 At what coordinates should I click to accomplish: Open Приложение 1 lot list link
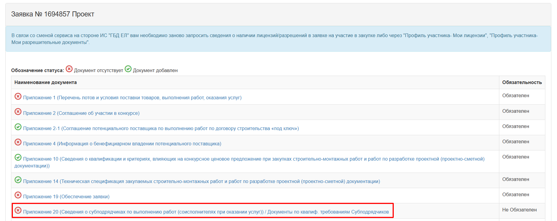click(x=132, y=98)
